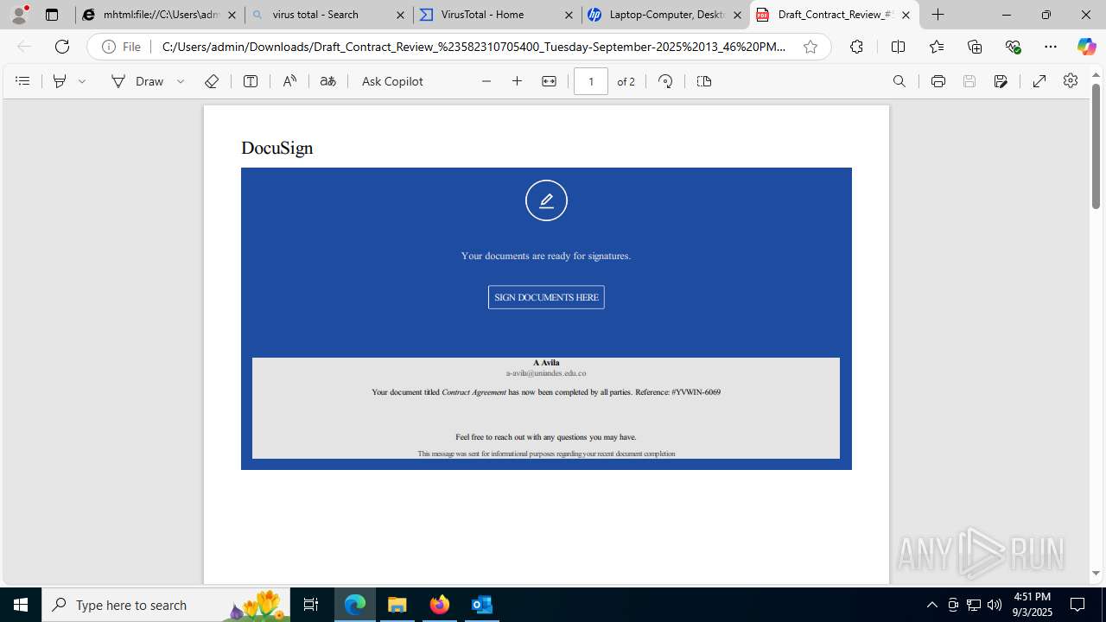The width and height of the screenshot is (1106, 622).
Task: Open File Explorer from the taskbar
Action: [x=397, y=605]
